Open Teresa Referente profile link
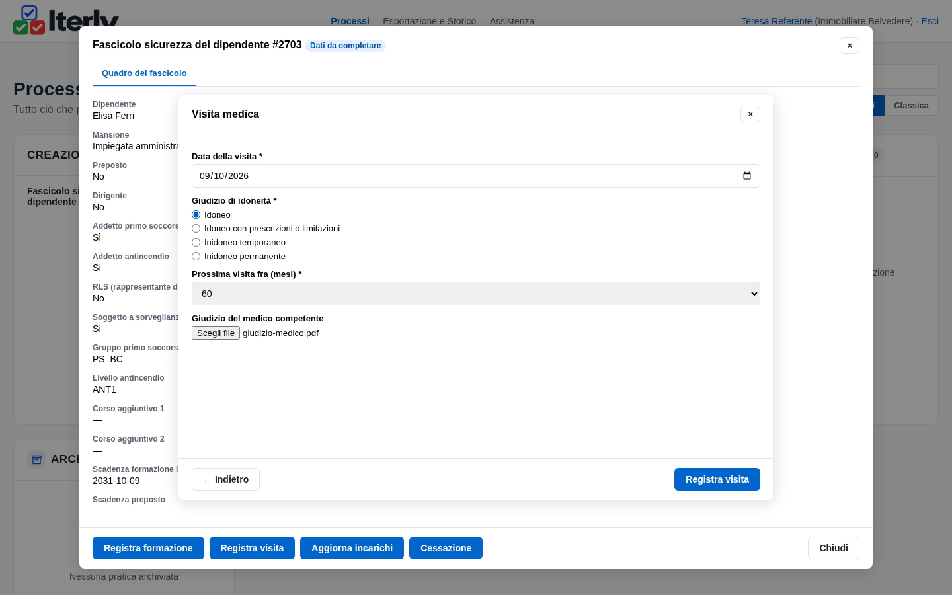952x595 pixels. click(x=776, y=21)
